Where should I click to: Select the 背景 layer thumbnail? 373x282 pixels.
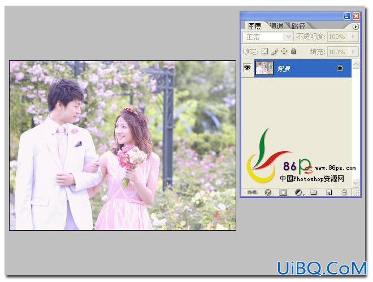264,68
